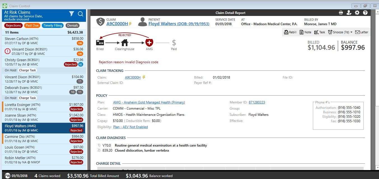Open the settings gear in report header
This screenshot has width=379, height=179.
(357, 13)
